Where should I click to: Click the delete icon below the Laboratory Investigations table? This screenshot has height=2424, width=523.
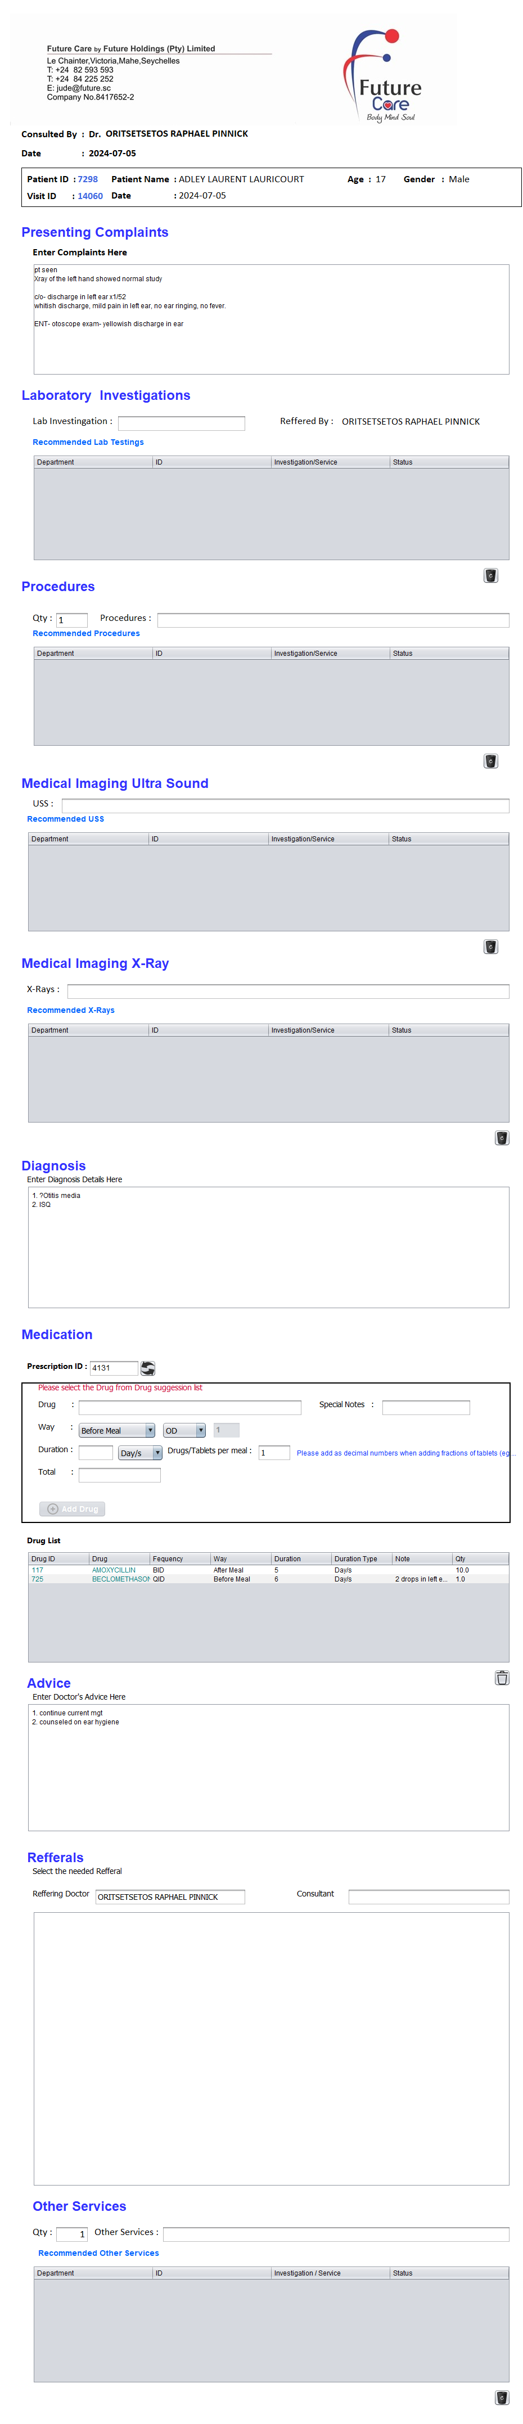[x=490, y=576]
